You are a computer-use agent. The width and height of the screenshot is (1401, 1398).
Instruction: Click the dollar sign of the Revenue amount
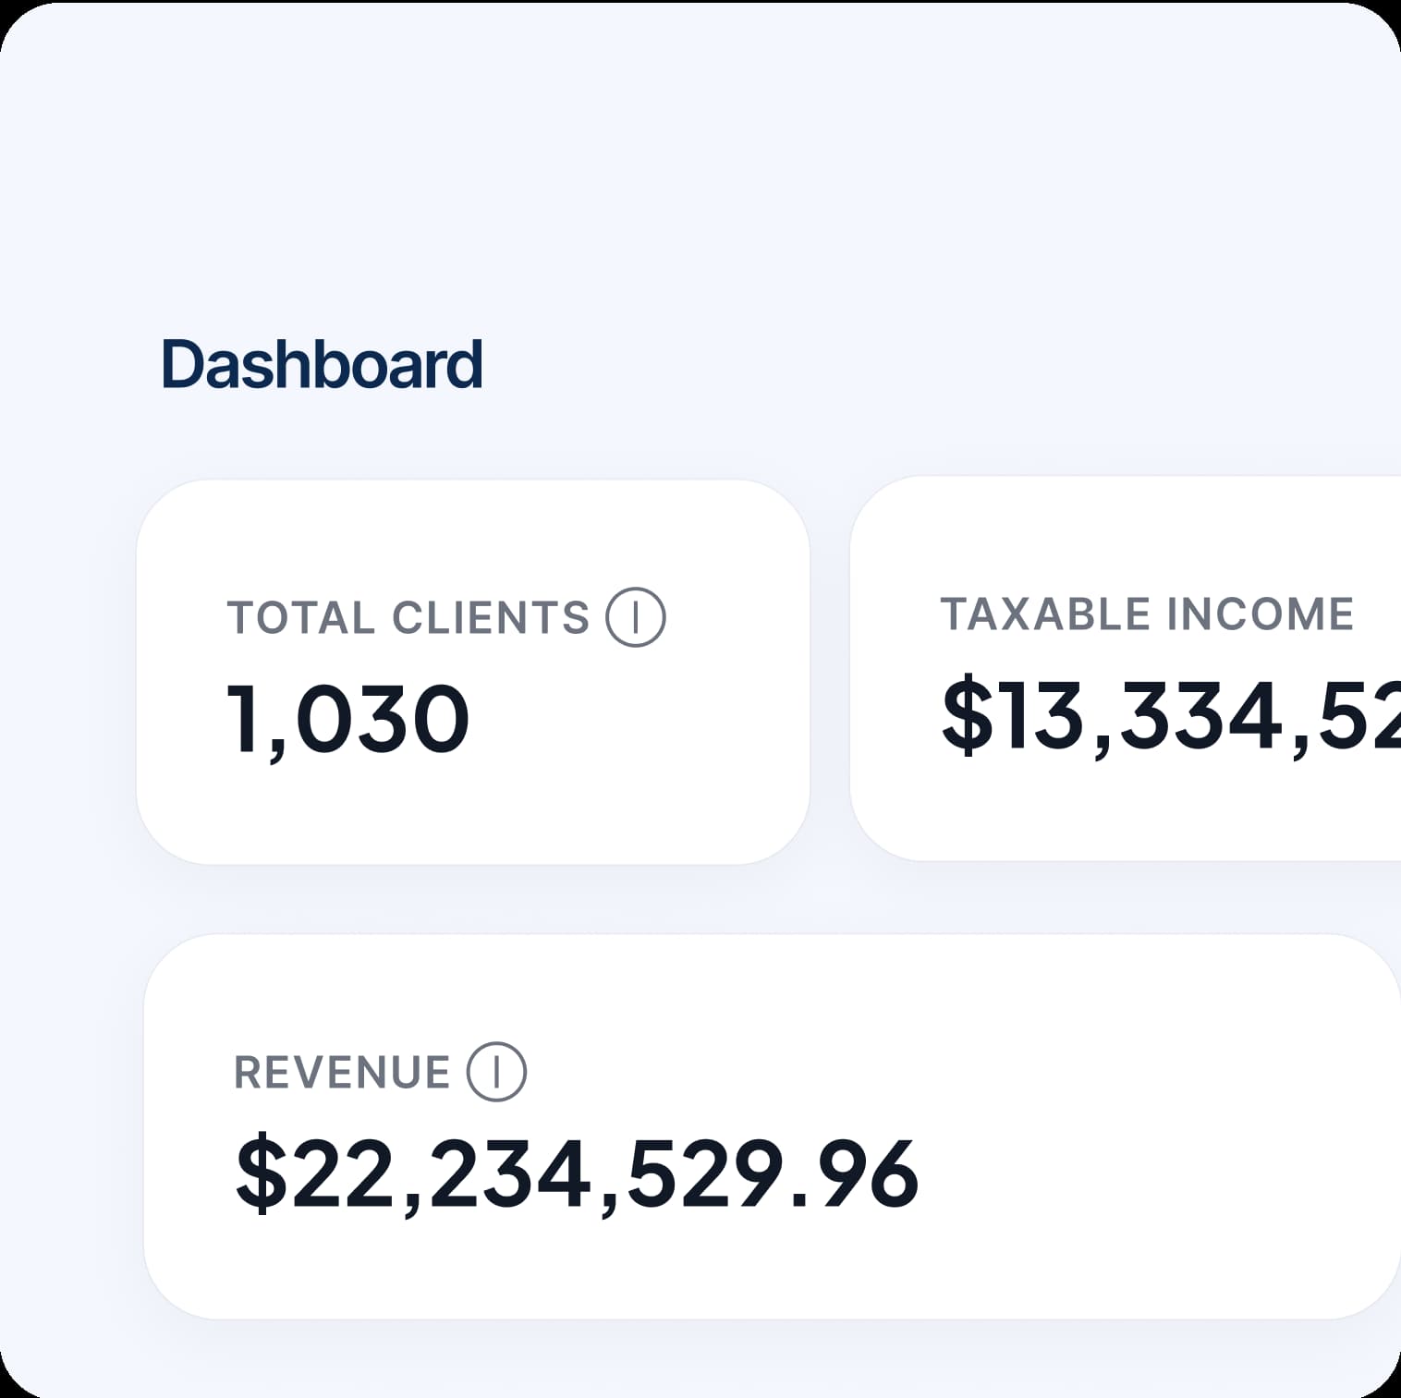tap(262, 1174)
